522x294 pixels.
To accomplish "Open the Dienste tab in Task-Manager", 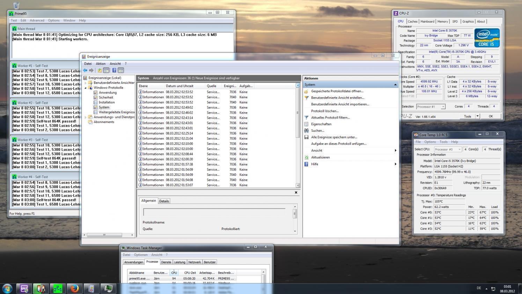I will point(166,262).
